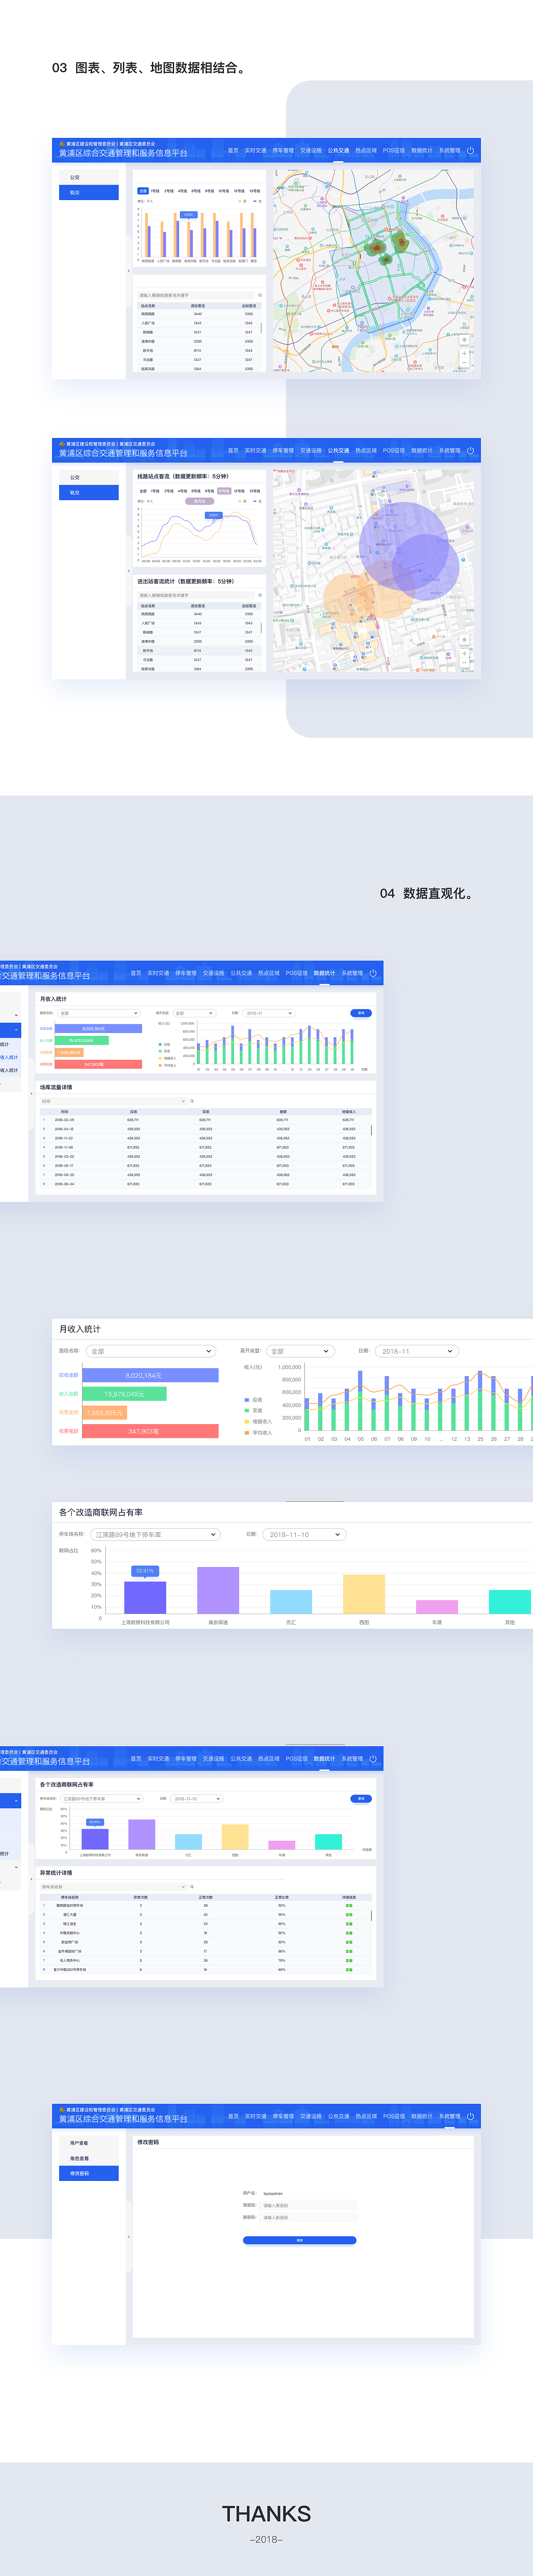The width and height of the screenshot is (533, 2576).
Task: Toggle 应收 legend in large 月收入统计 chart
Action: pos(253,1400)
